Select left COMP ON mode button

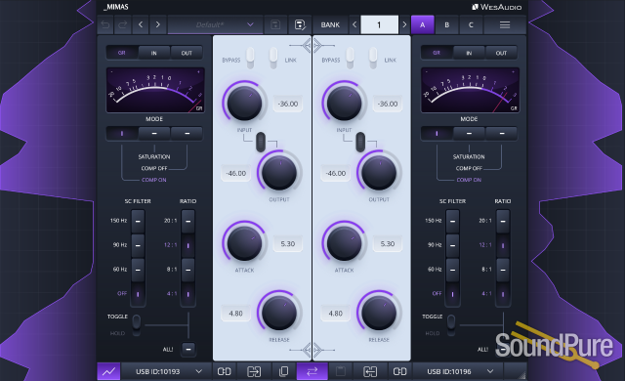(122, 134)
